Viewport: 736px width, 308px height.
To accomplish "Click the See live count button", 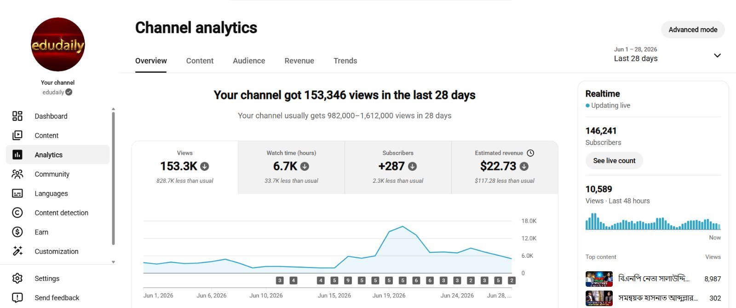I will [x=614, y=161].
